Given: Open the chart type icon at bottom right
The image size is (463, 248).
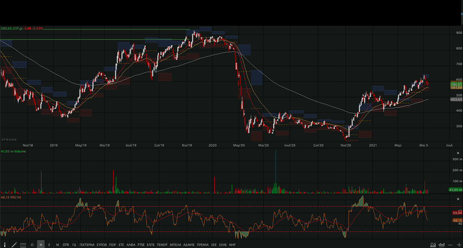Looking at the screenshot, I should click(x=433, y=244).
